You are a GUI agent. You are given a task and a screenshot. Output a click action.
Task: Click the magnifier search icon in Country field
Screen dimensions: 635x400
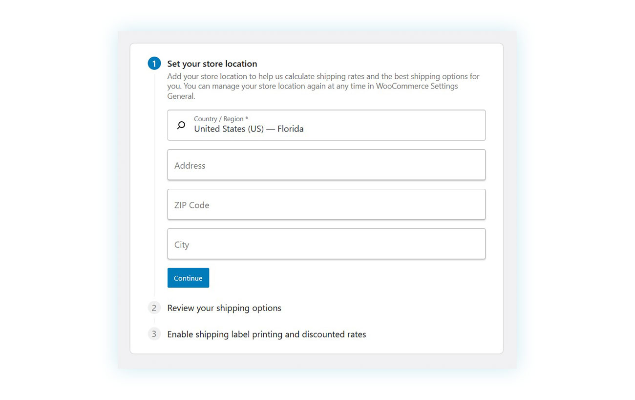181,125
